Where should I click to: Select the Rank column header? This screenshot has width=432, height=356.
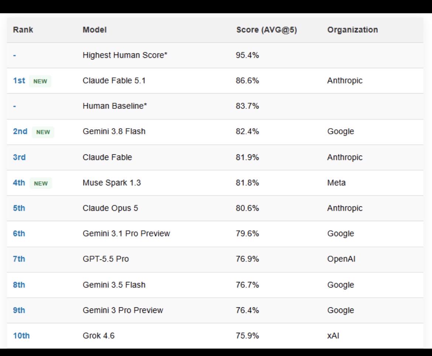click(x=23, y=30)
